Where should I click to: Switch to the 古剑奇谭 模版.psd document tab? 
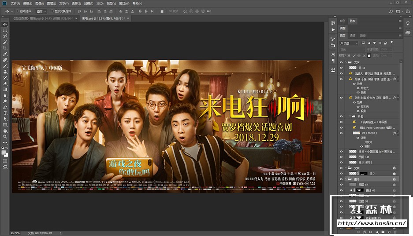(43, 18)
